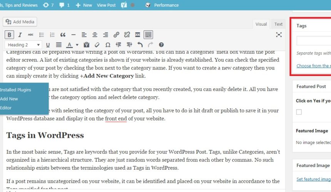Underline the selected text
Image resolution: width=331 pixels, height=192 pixels.
pos(48,45)
